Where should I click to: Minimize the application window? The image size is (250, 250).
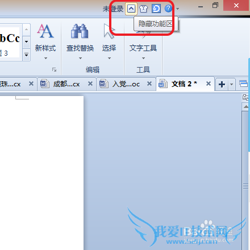[x=201, y=7]
